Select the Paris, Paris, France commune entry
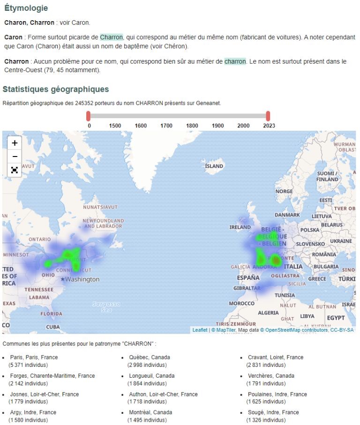Screen dimensions: 360x425 [34, 357]
